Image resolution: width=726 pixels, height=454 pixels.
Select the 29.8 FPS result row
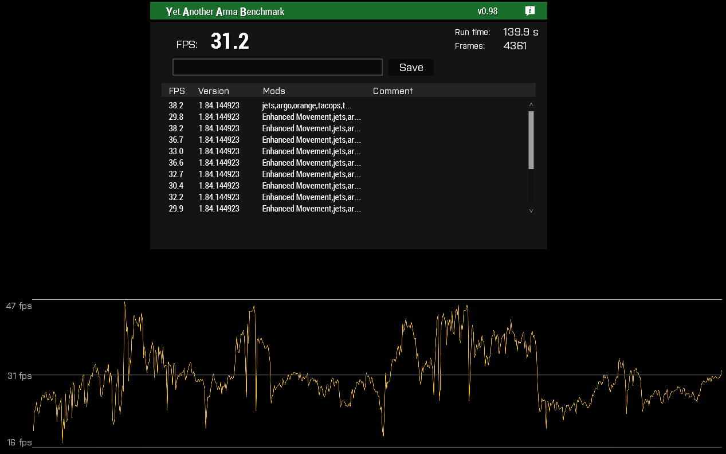(x=345, y=117)
